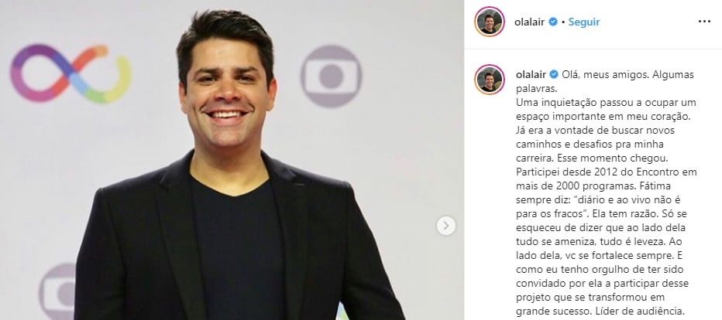This screenshot has height=320, width=722.
Task: Click the rainbow infinity logo in the photo
Action: coord(71,73)
